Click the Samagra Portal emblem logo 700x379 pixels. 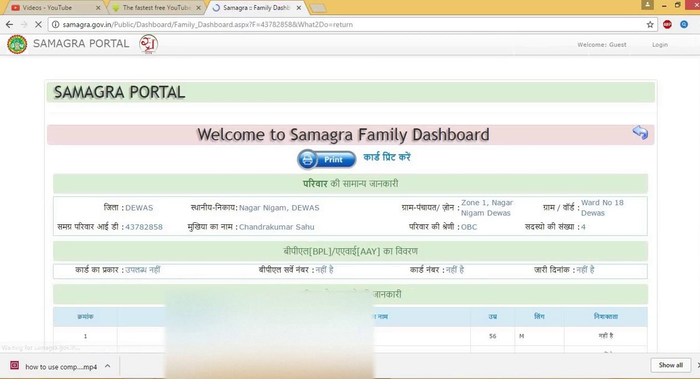tap(17, 44)
